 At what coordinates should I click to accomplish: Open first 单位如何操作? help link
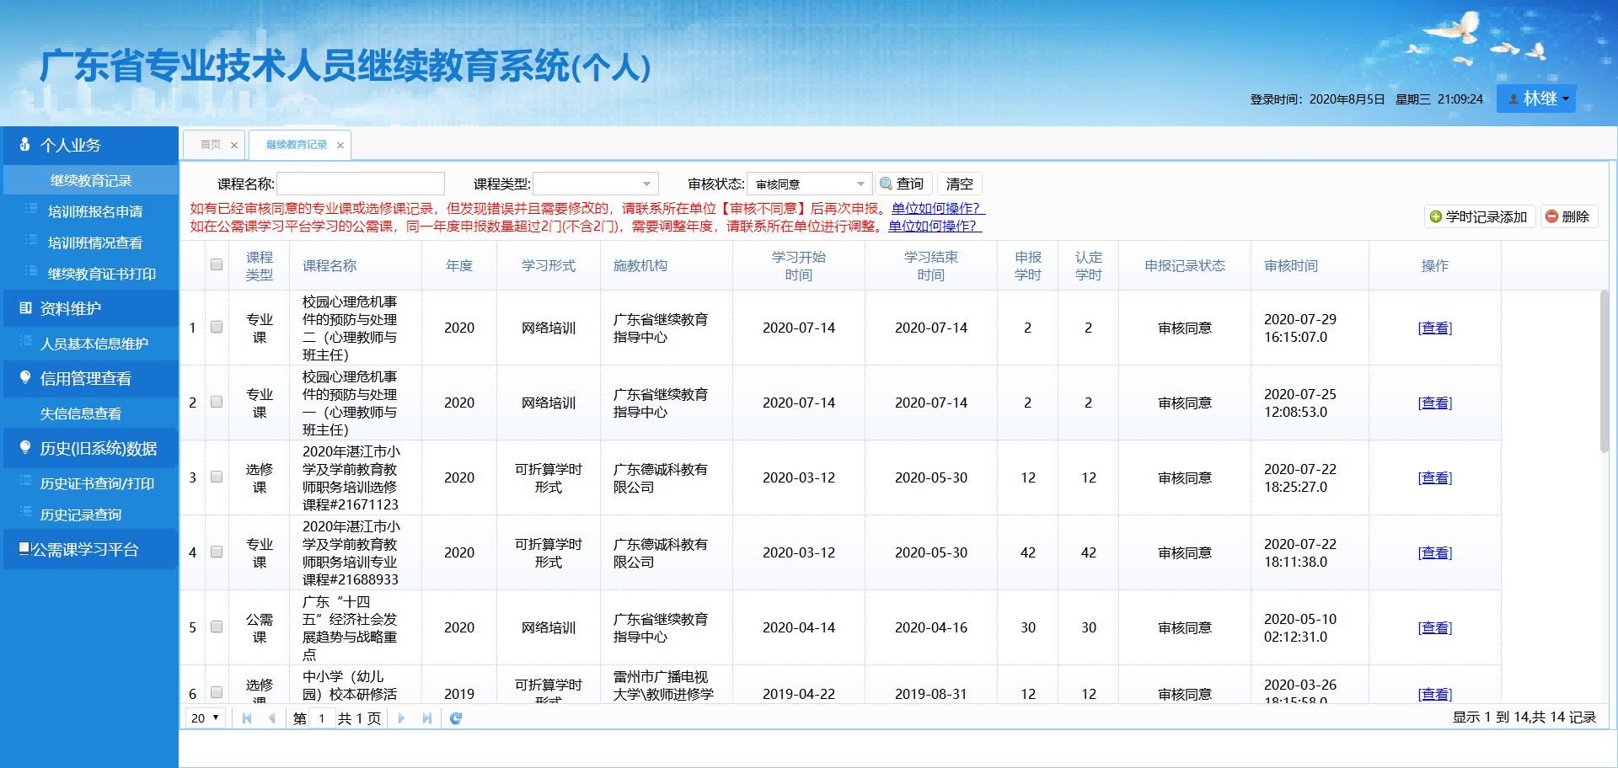point(938,208)
